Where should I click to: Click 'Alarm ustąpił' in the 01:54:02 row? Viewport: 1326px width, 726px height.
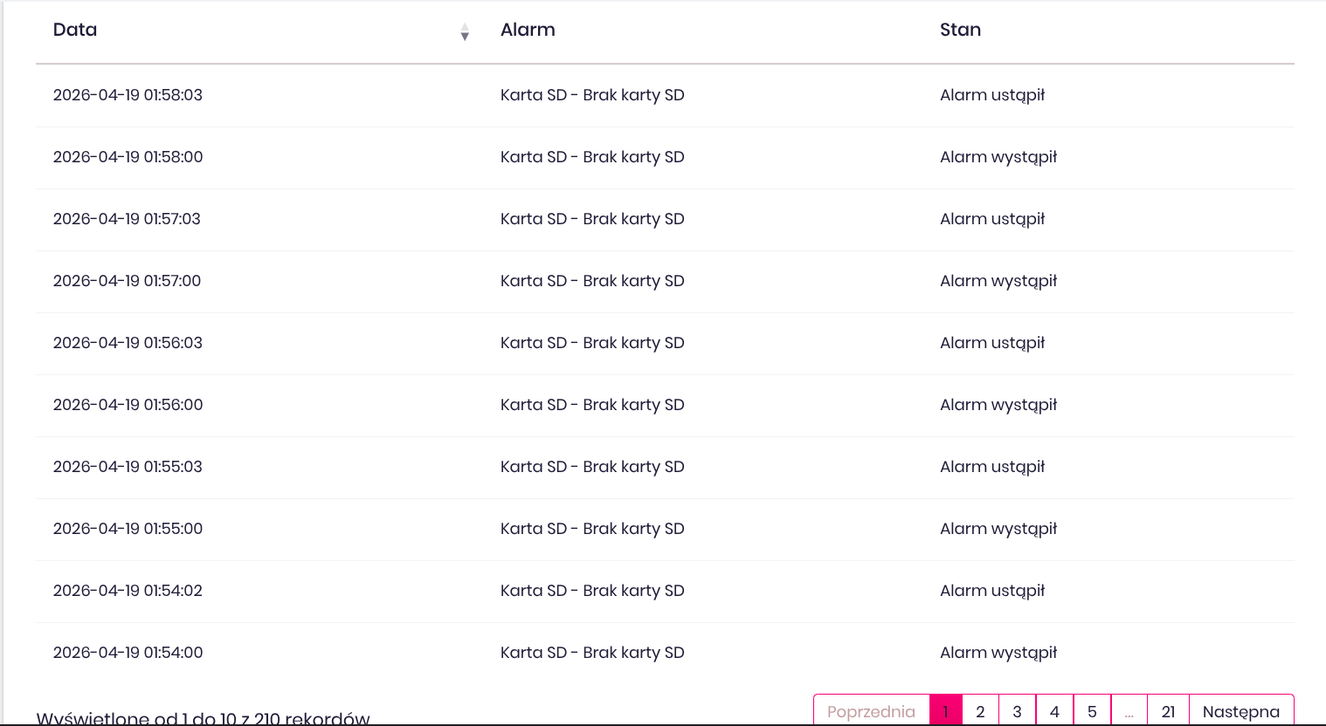[992, 591]
